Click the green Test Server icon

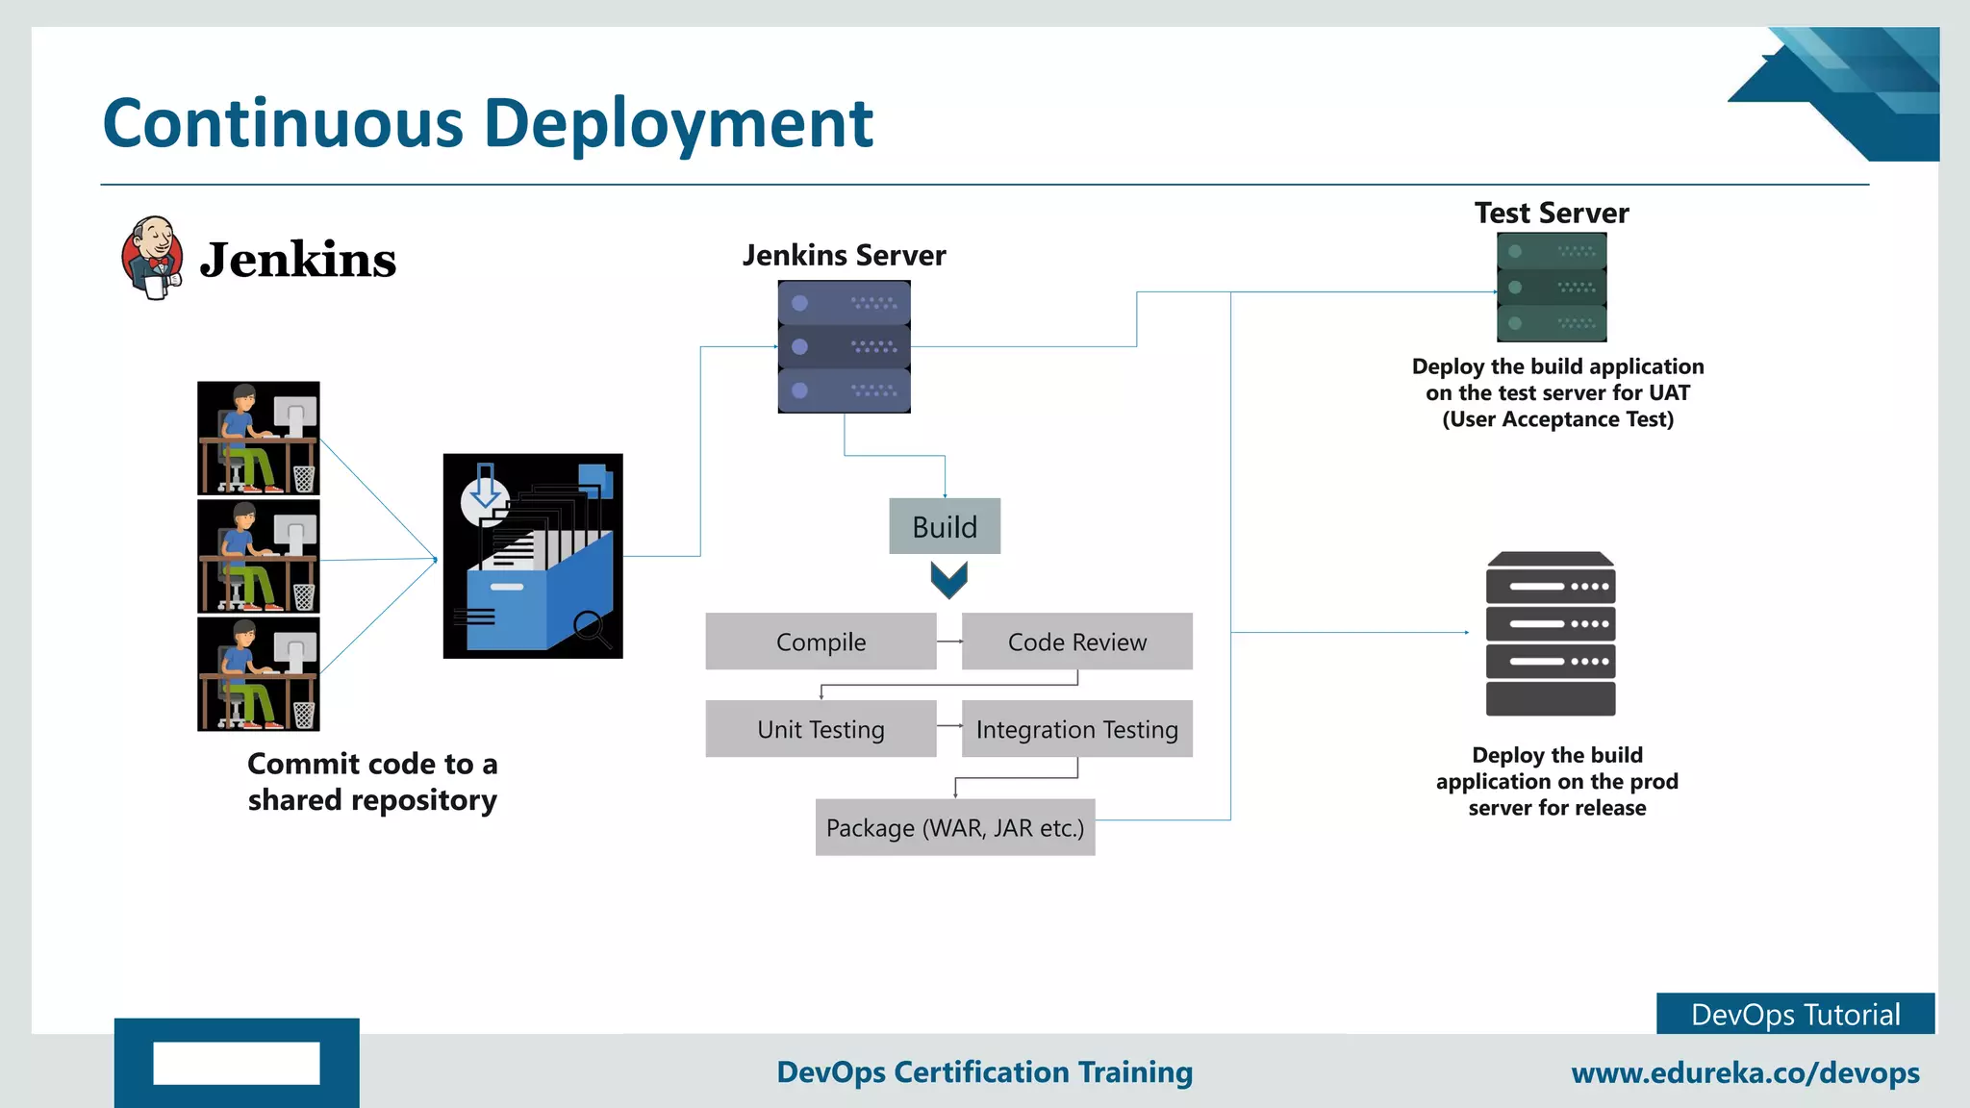tap(1551, 287)
